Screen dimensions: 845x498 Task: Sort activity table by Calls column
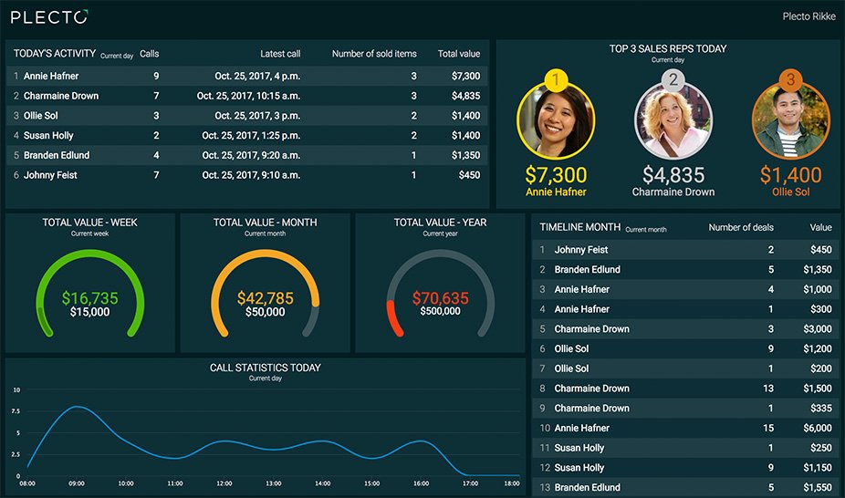pos(150,54)
